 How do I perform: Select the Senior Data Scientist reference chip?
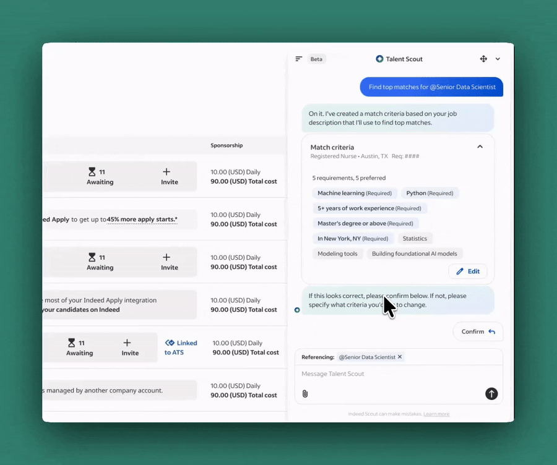(366, 357)
